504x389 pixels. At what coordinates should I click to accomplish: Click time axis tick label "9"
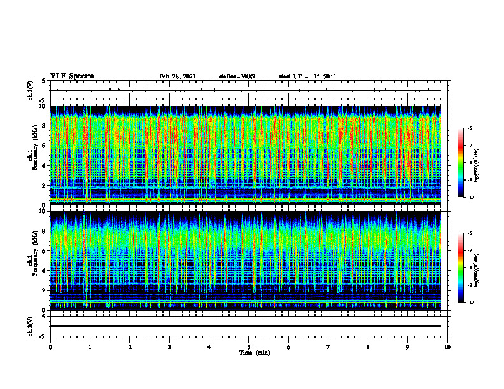point(407,347)
